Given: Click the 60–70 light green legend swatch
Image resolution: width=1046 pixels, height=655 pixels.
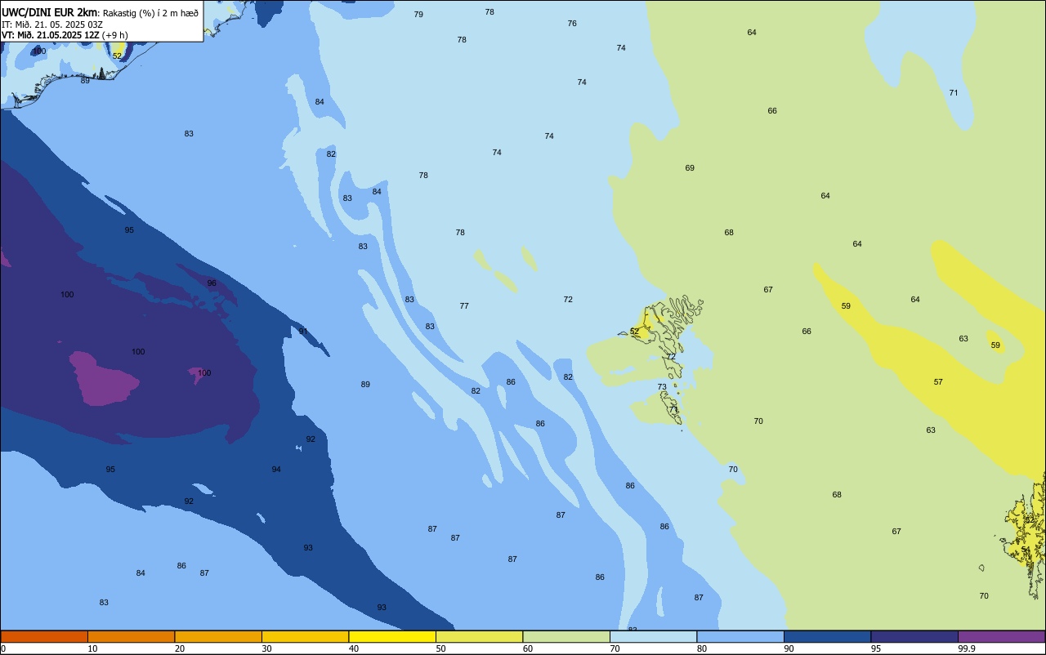Looking at the screenshot, I should (566, 636).
